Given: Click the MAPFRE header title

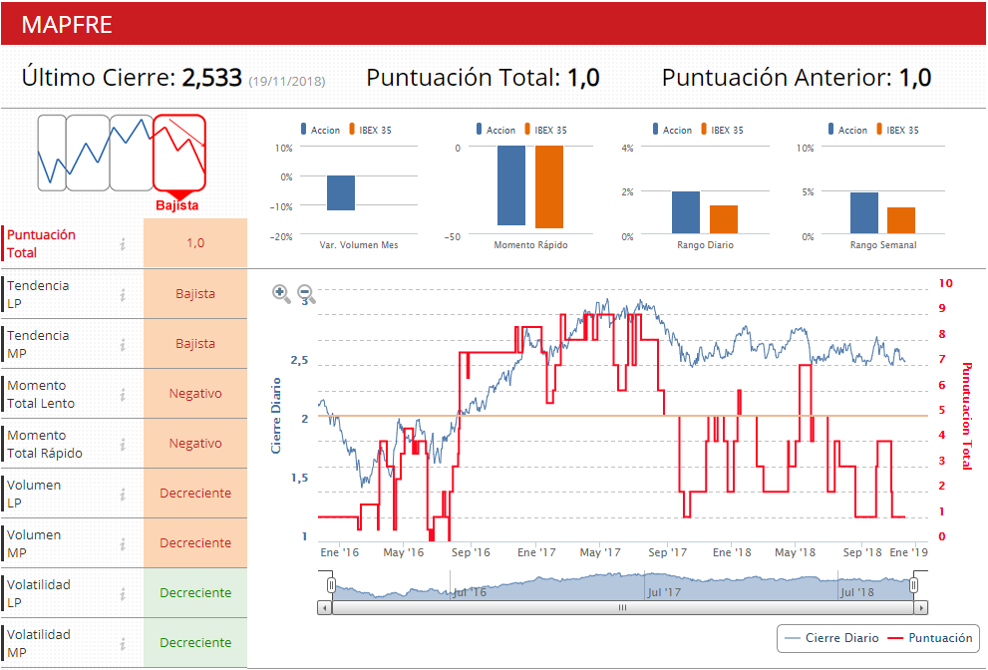Looking at the screenshot, I should [67, 25].
